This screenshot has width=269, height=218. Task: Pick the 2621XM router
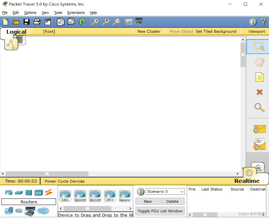coord(95,196)
